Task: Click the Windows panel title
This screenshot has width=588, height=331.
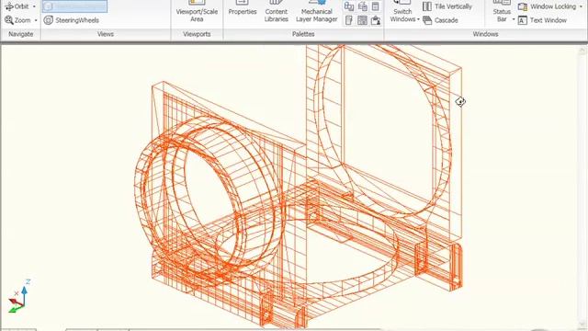Action: [485, 34]
